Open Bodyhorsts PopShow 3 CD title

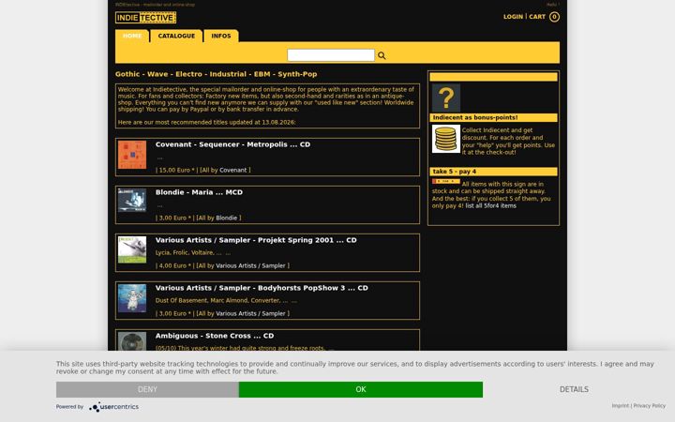(262, 288)
